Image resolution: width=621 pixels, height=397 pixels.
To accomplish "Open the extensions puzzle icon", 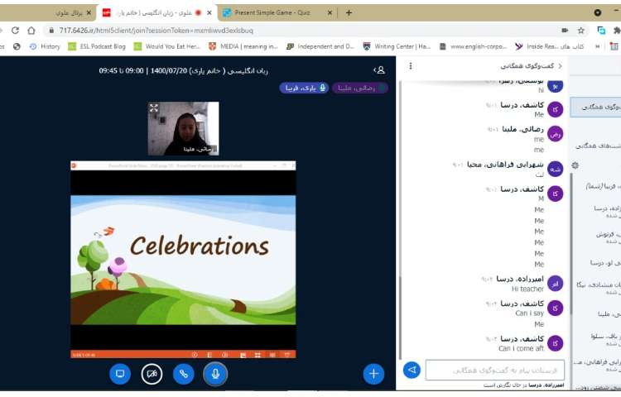I will click(x=617, y=31).
